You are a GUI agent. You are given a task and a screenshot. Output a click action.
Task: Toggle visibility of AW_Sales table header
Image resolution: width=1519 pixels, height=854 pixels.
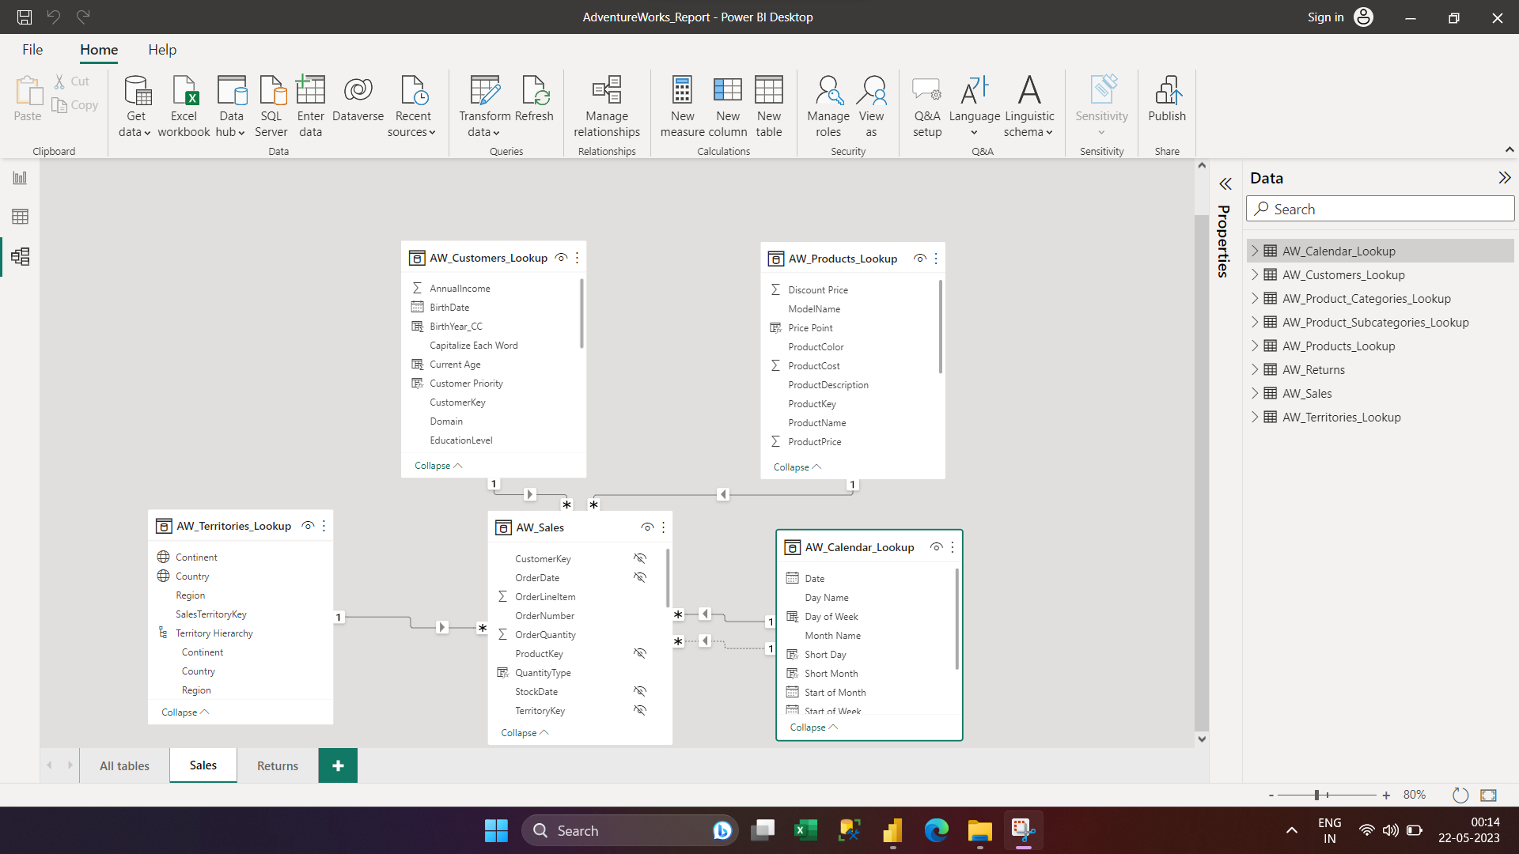[647, 527]
